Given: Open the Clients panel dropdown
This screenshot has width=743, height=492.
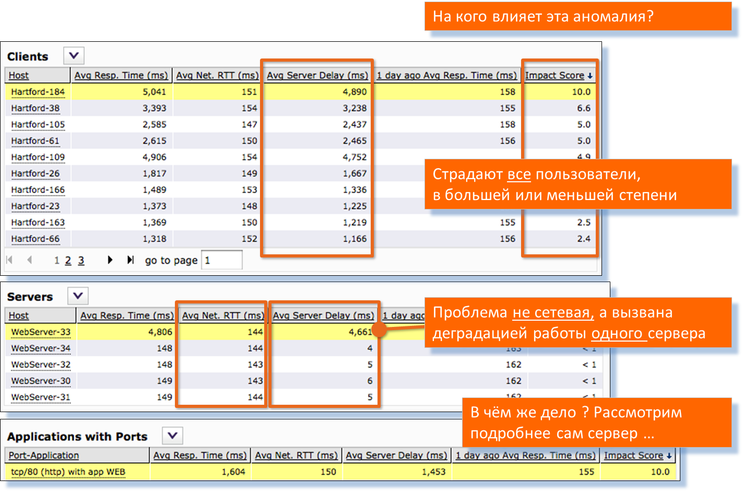Looking at the screenshot, I should (x=74, y=55).
